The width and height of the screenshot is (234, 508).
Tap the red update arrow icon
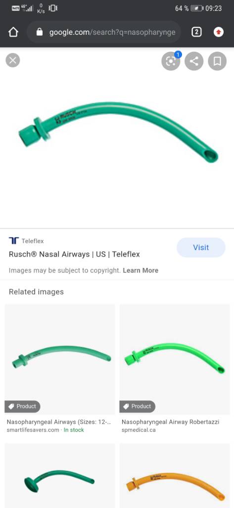[x=219, y=32]
